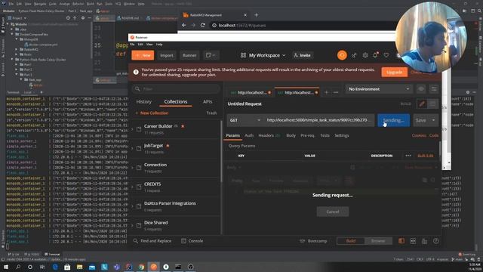The height and width of the screenshot is (272, 483).
Task: Go back in the RabbitMQ browser window
Action: 184,25
